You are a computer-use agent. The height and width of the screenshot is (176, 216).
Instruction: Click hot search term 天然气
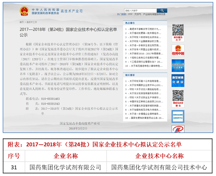tap(138, 14)
